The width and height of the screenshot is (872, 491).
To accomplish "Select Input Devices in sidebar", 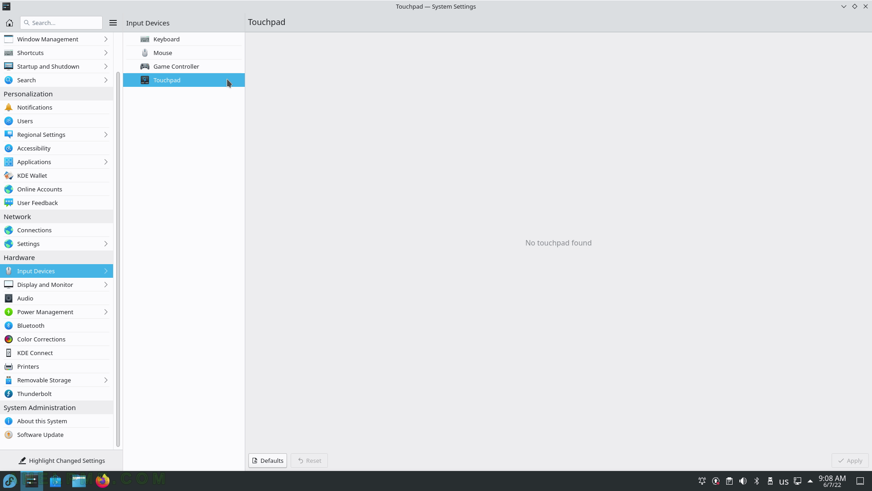I will click(56, 271).
